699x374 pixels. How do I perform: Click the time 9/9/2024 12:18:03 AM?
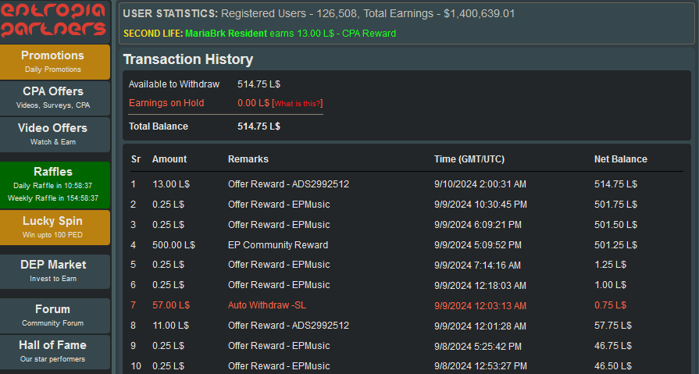(480, 285)
